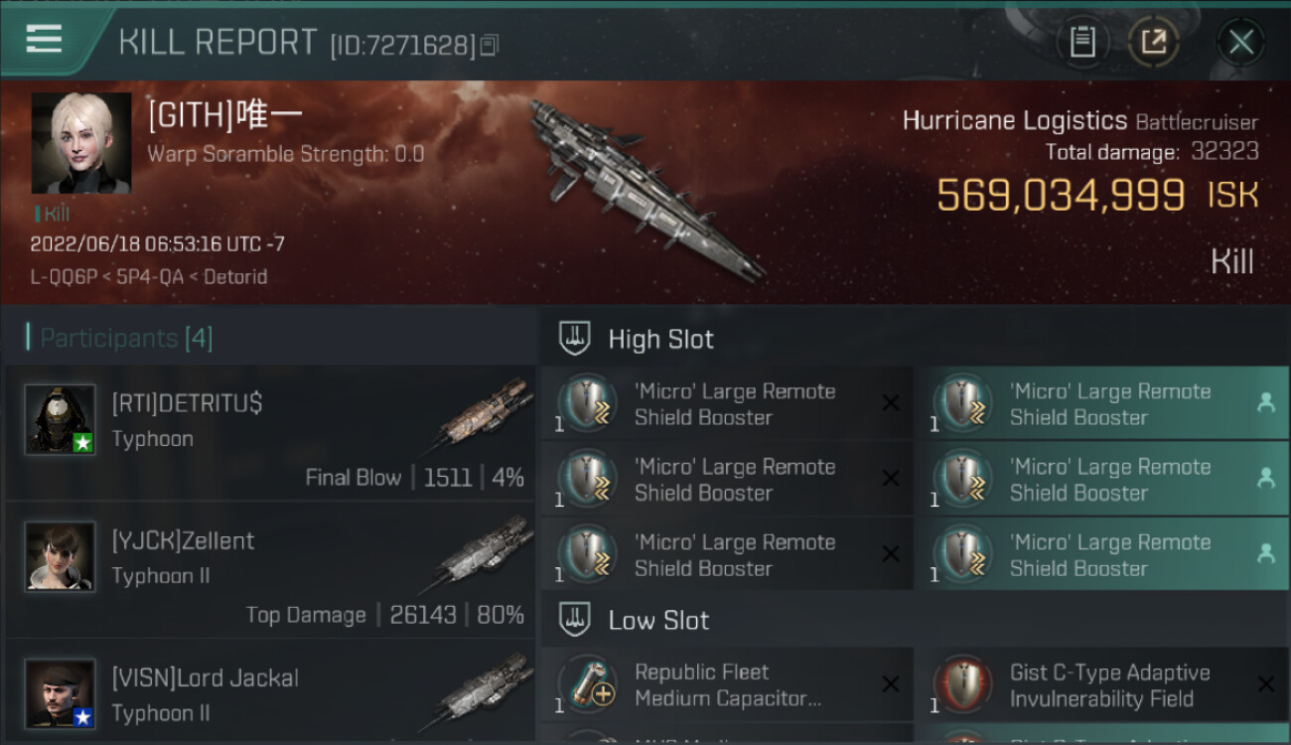
Task: Click the Low Slot section header icon
Action: [575, 620]
